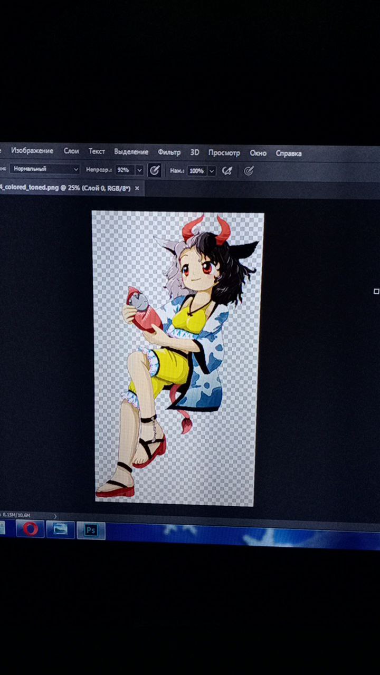Click the flow 100% input field
Image resolution: width=380 pixels, height=675 pixels.
196,171
